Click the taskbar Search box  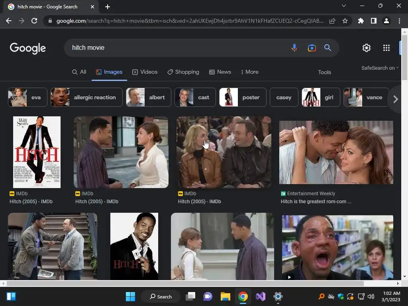(x=161, y=296)
